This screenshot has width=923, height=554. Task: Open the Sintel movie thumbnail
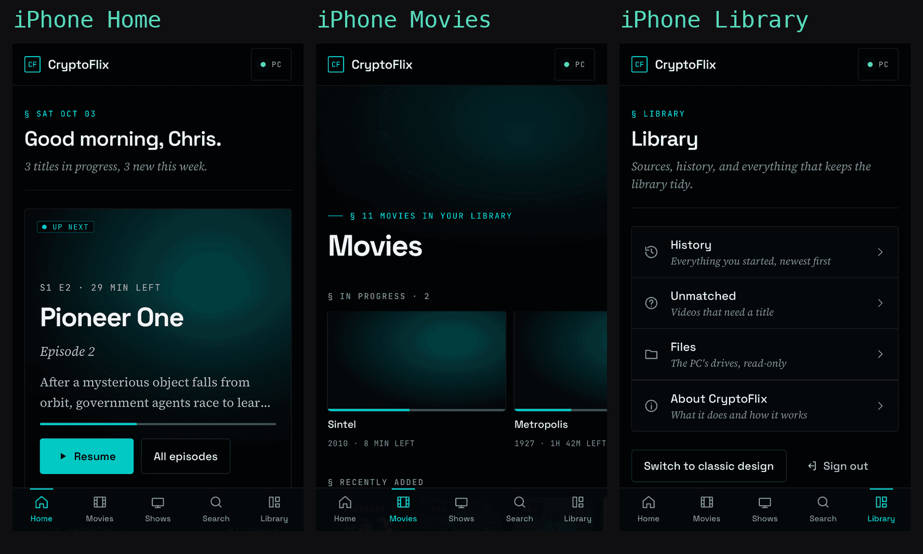[417, 360]
